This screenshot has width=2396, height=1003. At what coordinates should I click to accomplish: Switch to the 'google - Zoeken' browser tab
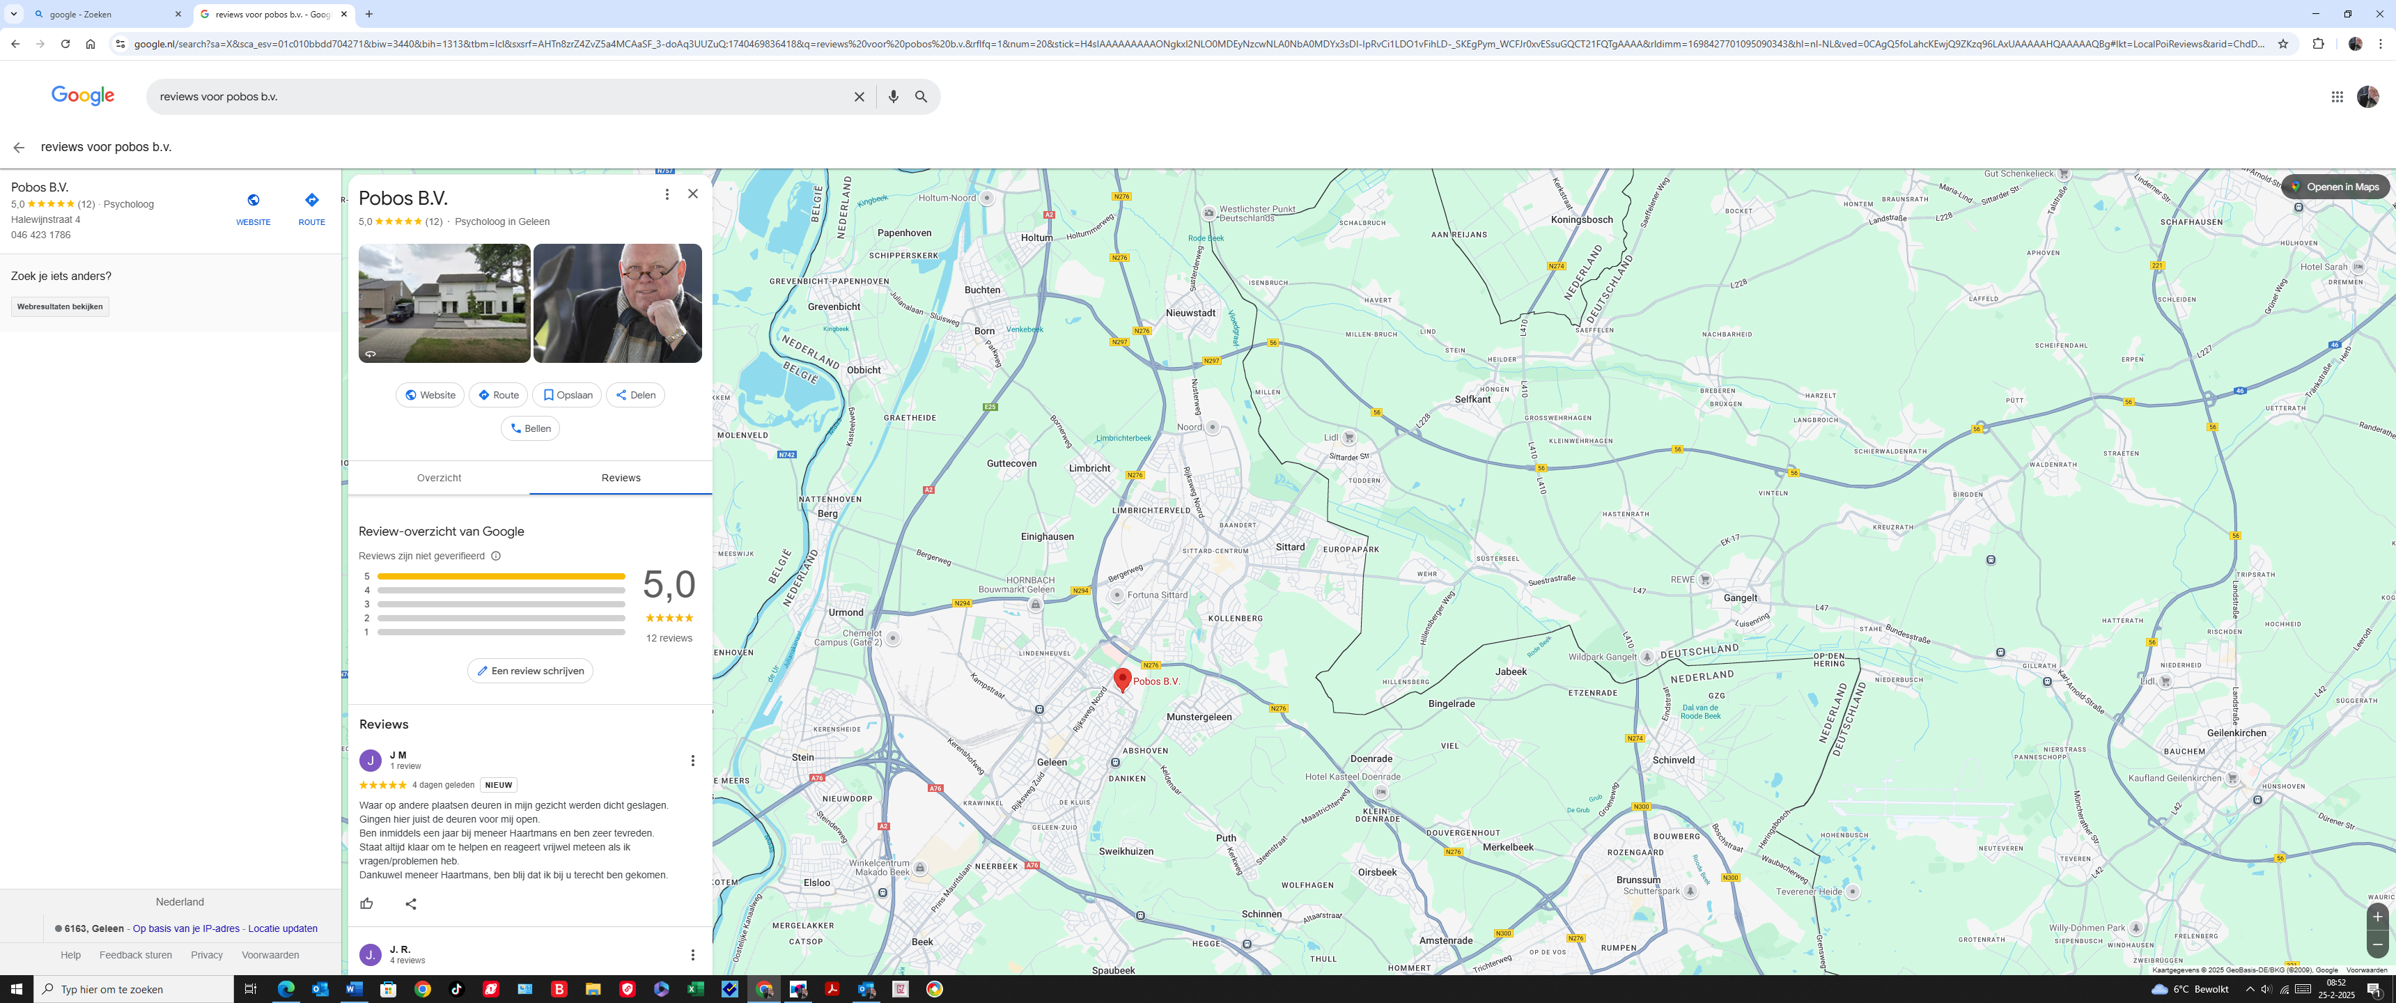107,14
